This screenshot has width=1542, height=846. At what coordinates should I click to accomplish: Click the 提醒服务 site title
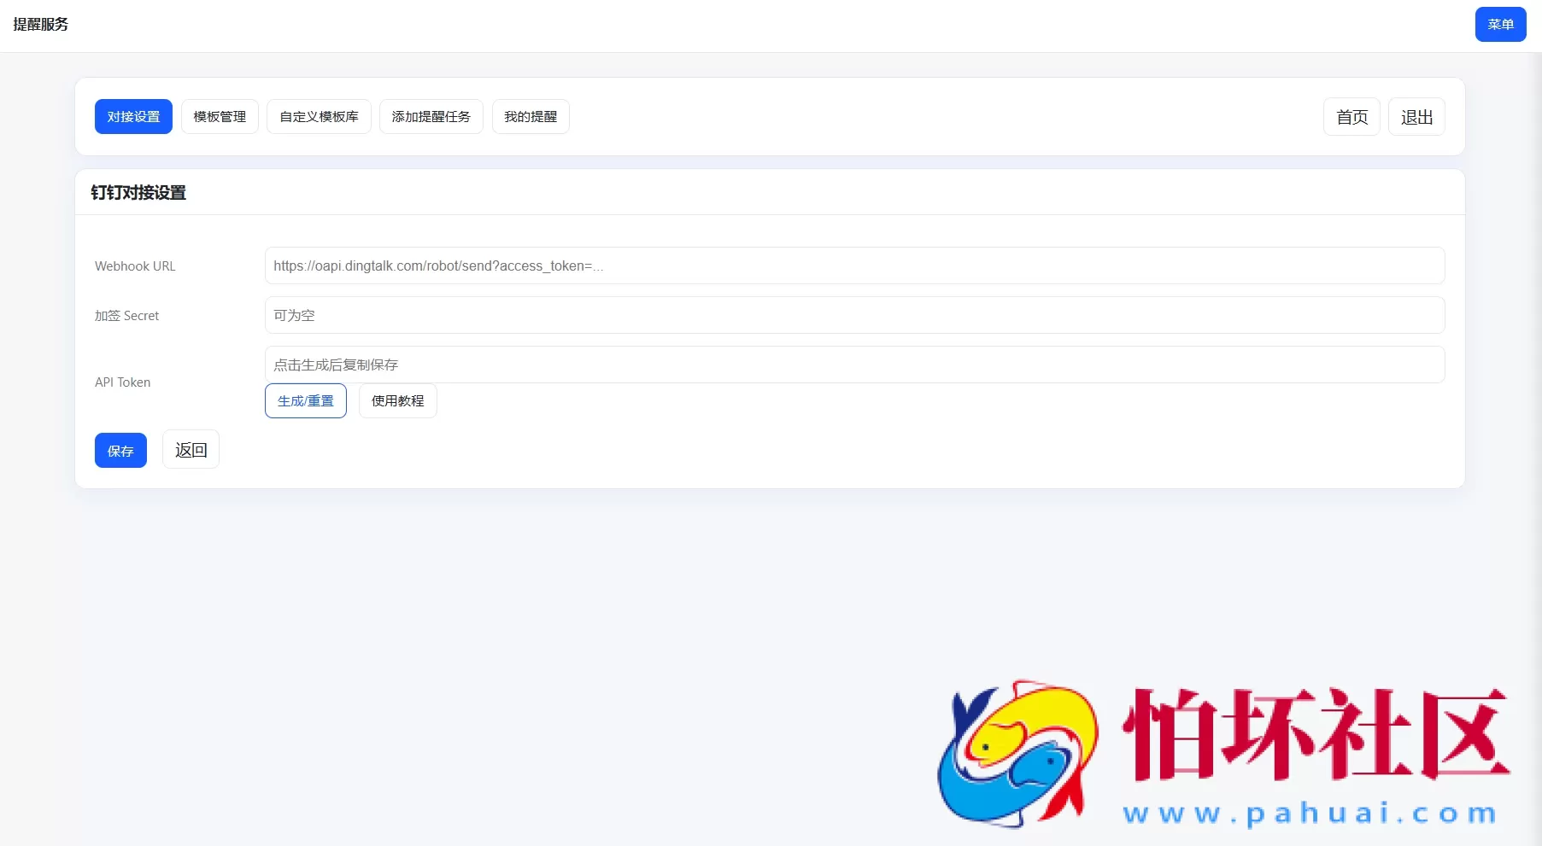point(41,25)
